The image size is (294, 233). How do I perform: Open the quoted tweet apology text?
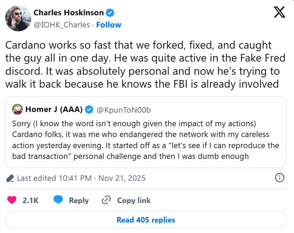146,140
